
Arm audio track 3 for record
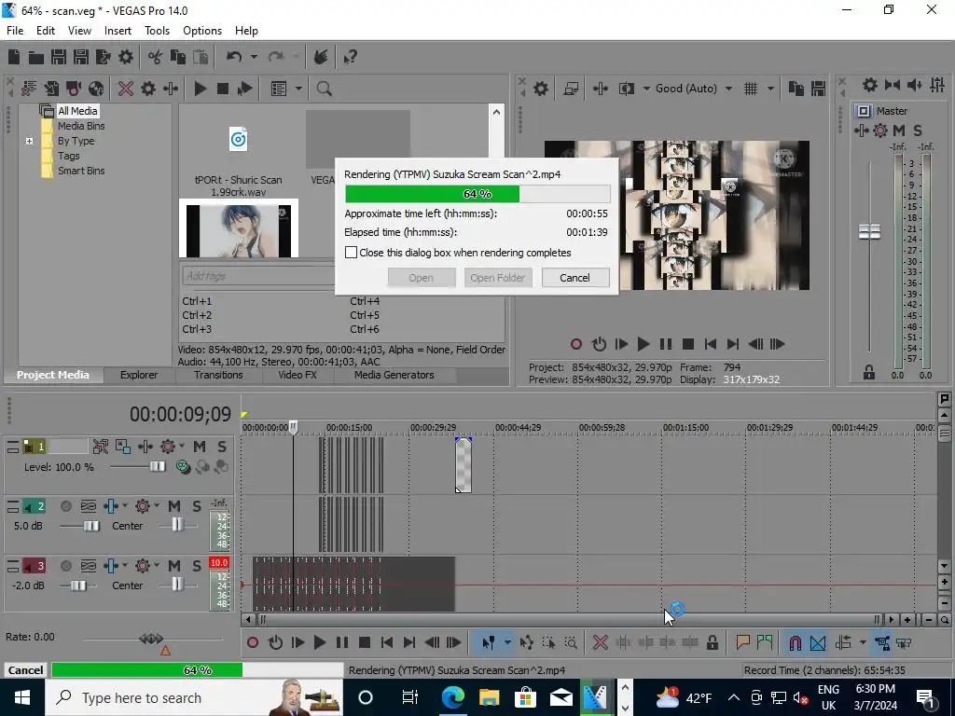pyautogui.click(x=66, y=566)
